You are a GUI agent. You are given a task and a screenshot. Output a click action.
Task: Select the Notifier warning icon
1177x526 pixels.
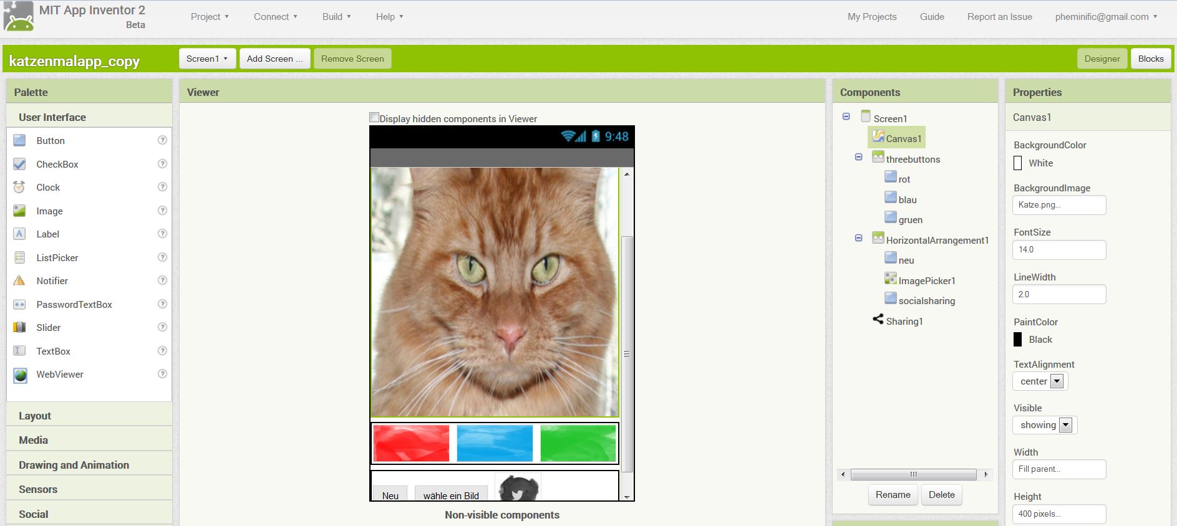(x=19, y=280)
